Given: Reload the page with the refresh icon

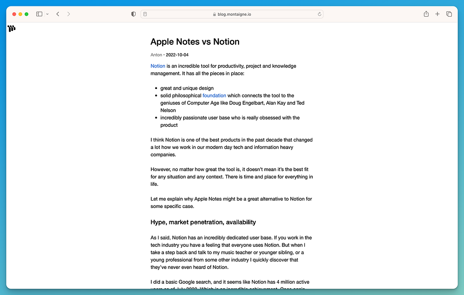Looking at the screenshot, I should click(x=319, y=14).
